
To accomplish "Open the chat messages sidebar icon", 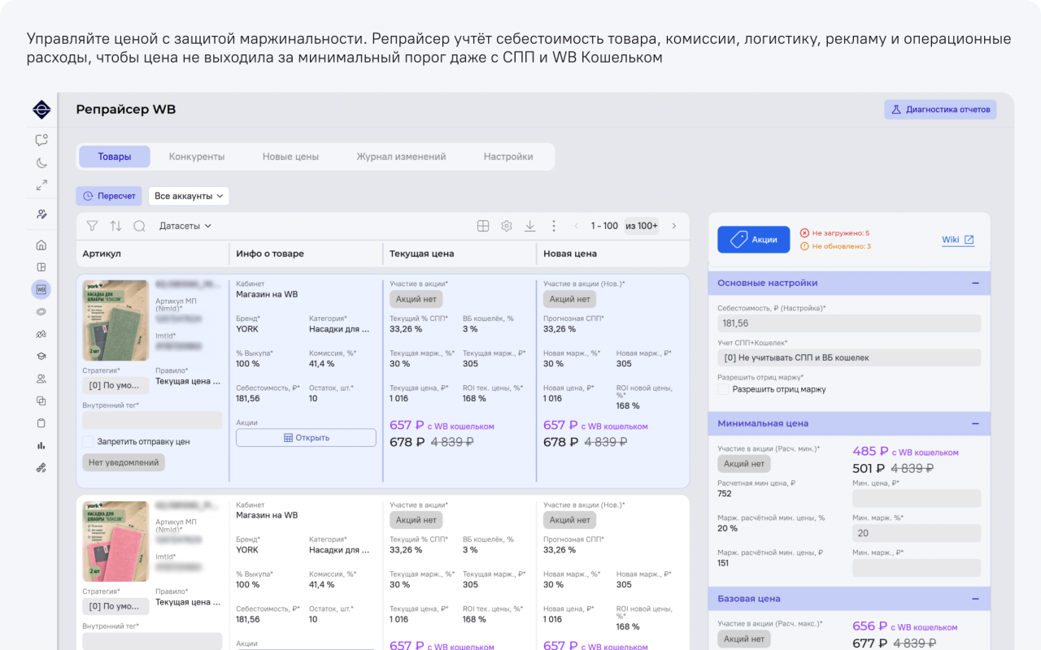I will (41, 140).
